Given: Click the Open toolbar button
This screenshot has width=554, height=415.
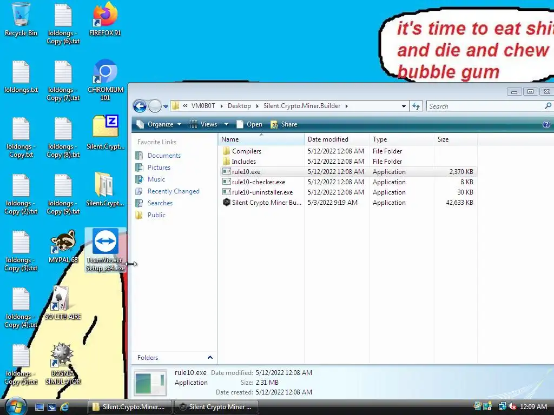Looking at the screenshot, I should click(249, 124).
